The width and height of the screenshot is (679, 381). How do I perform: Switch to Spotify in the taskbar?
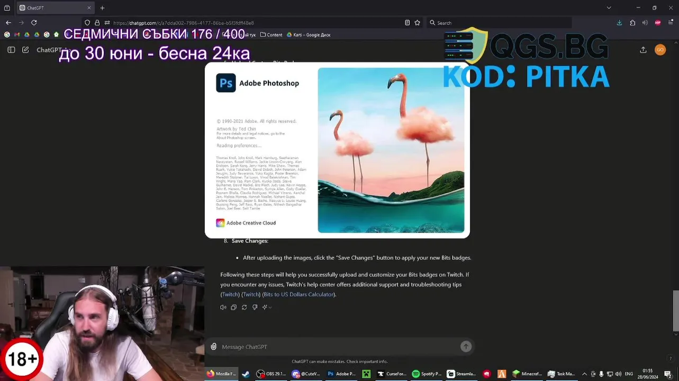(x=427, y=374)
